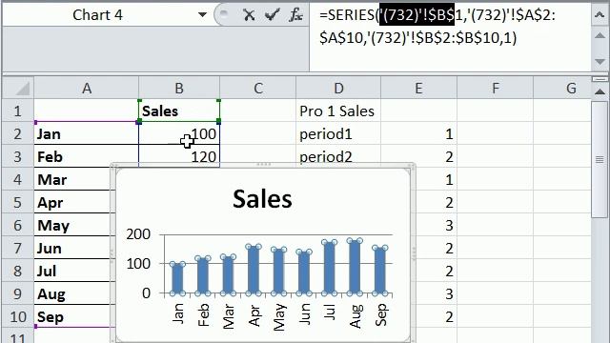Click the Name Box showing Chart 4
The width and height of the screenshot is (610, 343).
point(97,15)
